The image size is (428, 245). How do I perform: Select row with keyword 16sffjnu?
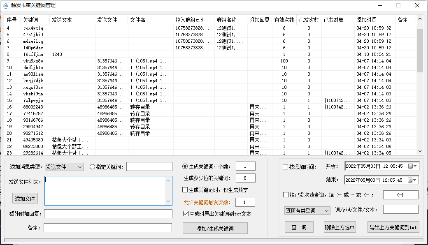click(210, 54)
